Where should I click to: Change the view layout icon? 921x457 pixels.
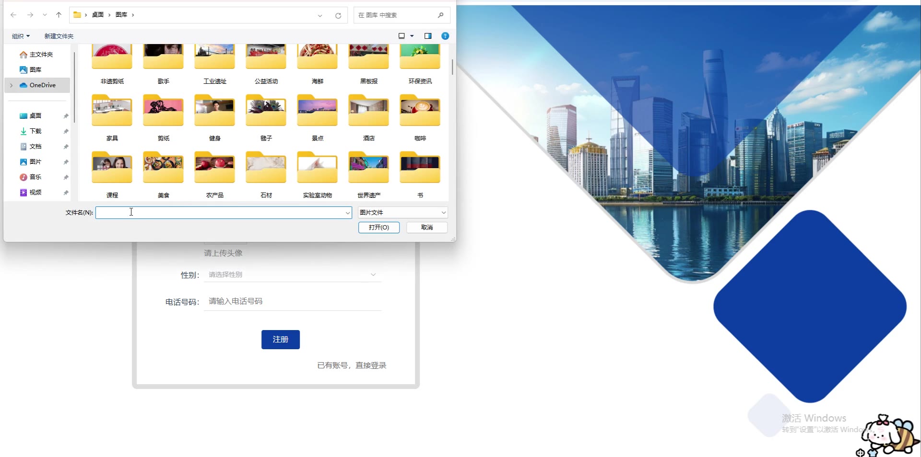point(401,36)
